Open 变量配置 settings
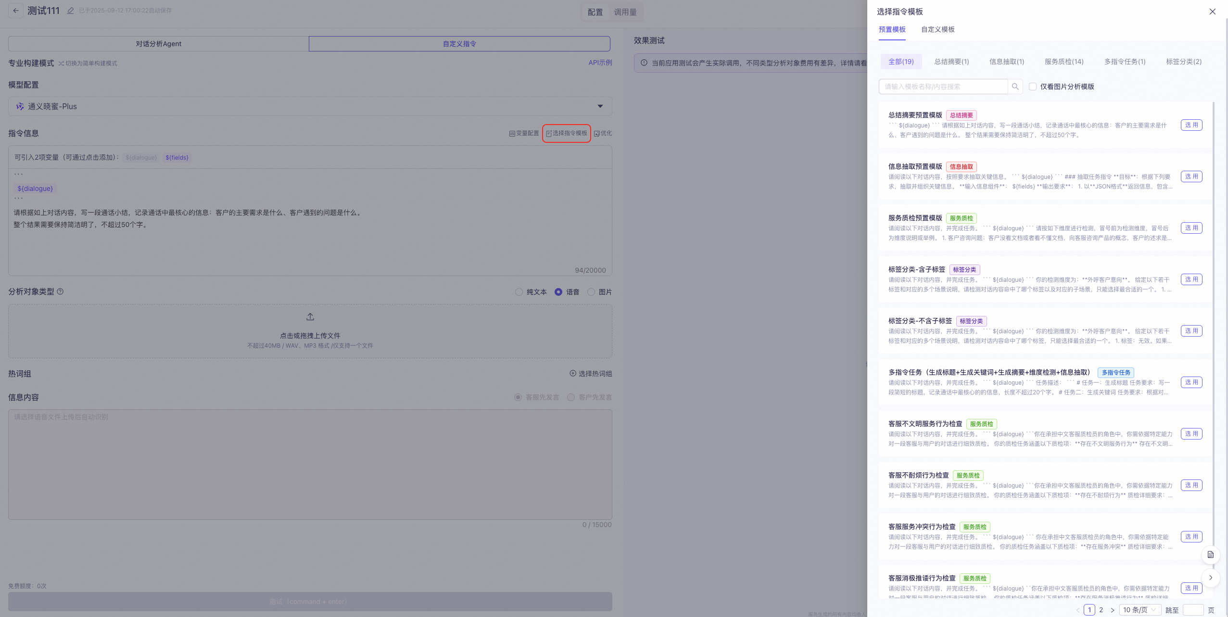Screen dimensions: 1228x617 pyautogui.click(x=524, y=133)
